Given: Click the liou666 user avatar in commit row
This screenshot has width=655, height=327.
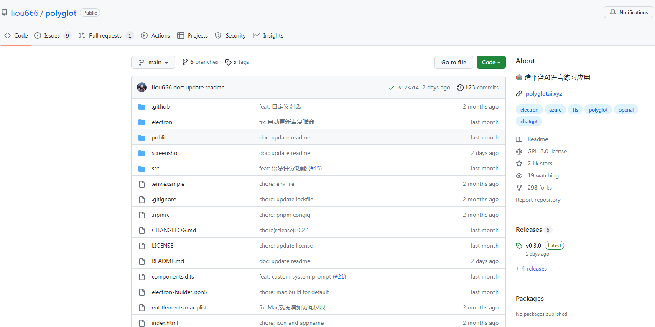Looking at the screenshot, I should coord(142,87).
